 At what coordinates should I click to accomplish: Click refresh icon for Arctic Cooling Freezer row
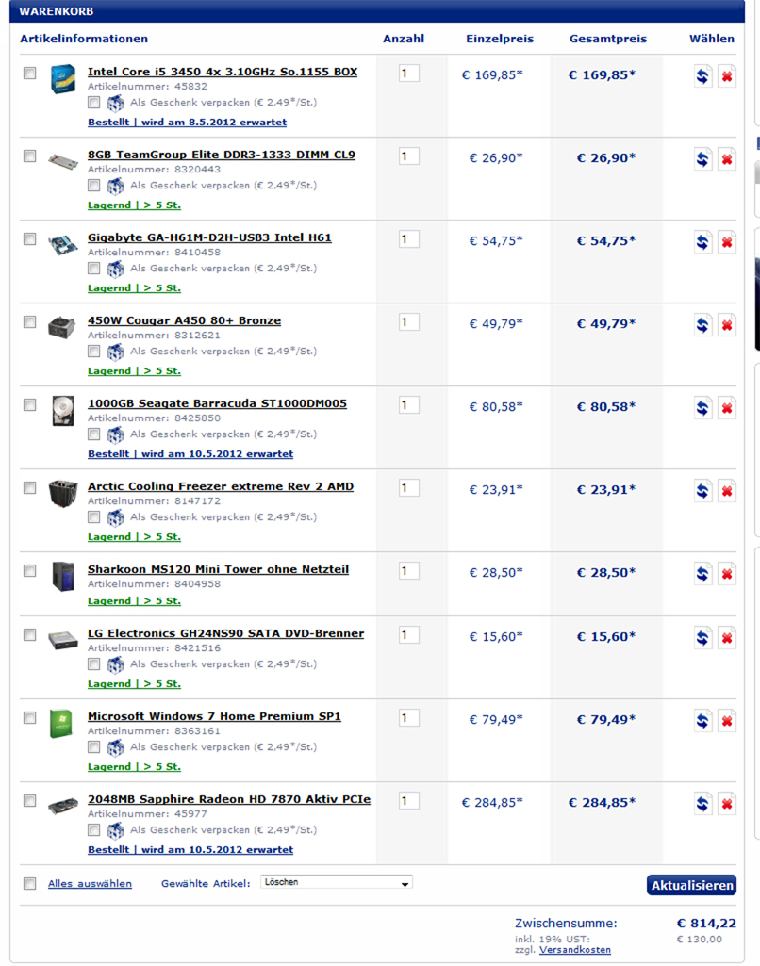click(x=702, y=491)
